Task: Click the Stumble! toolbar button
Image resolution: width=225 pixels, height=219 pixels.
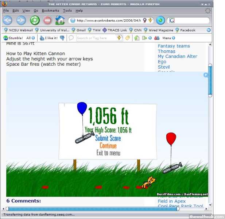Action: point(13,38)
